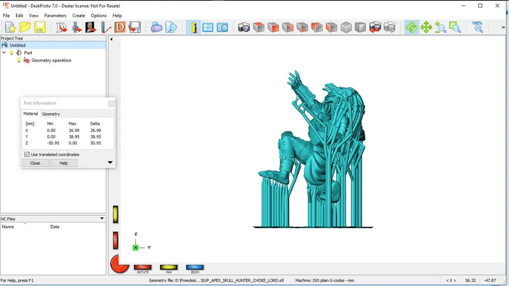Click the vertical red thumbwheel
The width and height of the screenshot is (509, 286).
115,240
